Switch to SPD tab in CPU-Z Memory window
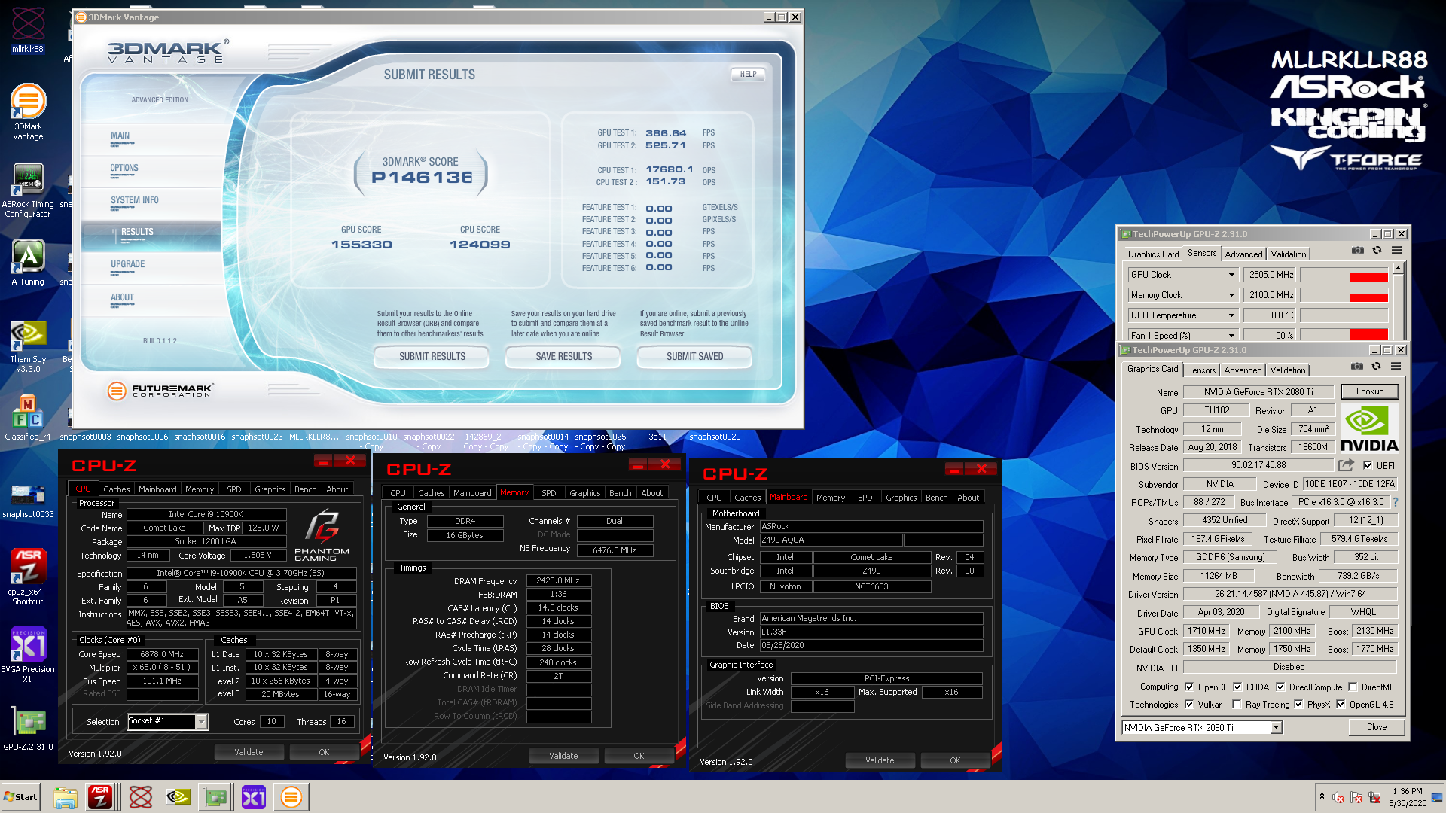This screenshot has width=1446, height=813. [549, 493]
